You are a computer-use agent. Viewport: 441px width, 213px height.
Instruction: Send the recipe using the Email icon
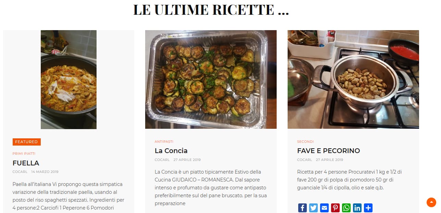click(324, 208)
